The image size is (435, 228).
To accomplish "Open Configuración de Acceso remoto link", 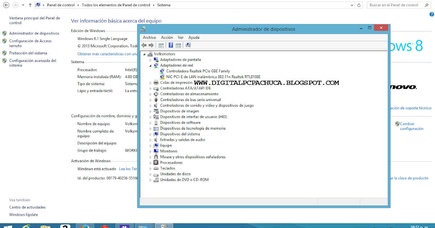I will click(x=30, y=43).
